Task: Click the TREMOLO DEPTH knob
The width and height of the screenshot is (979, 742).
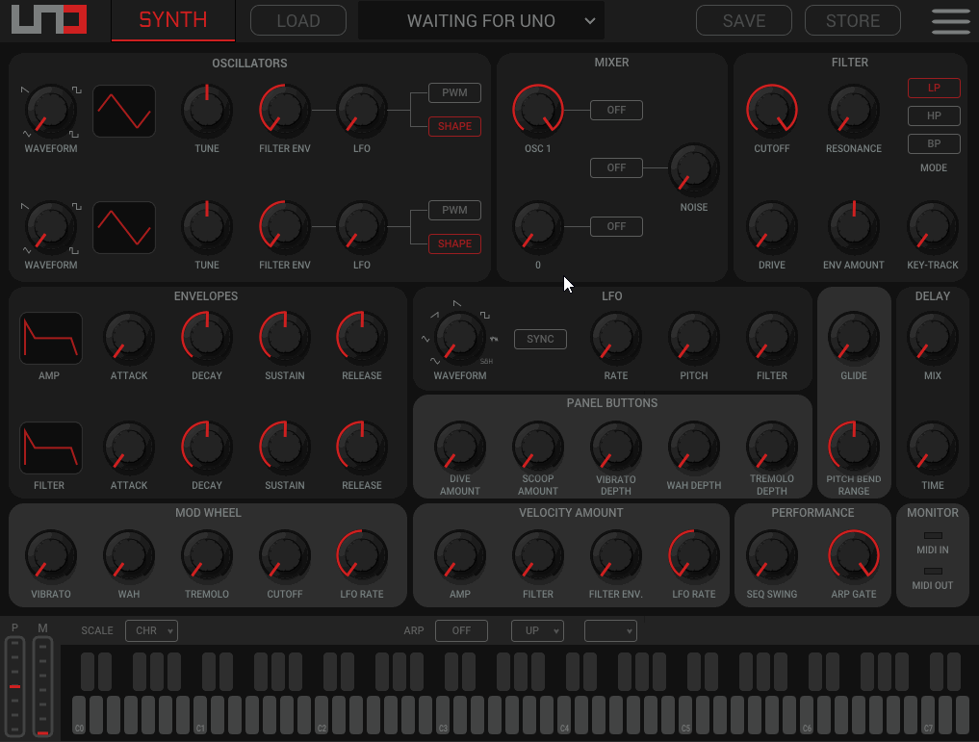Action: (x=772, y=447)
